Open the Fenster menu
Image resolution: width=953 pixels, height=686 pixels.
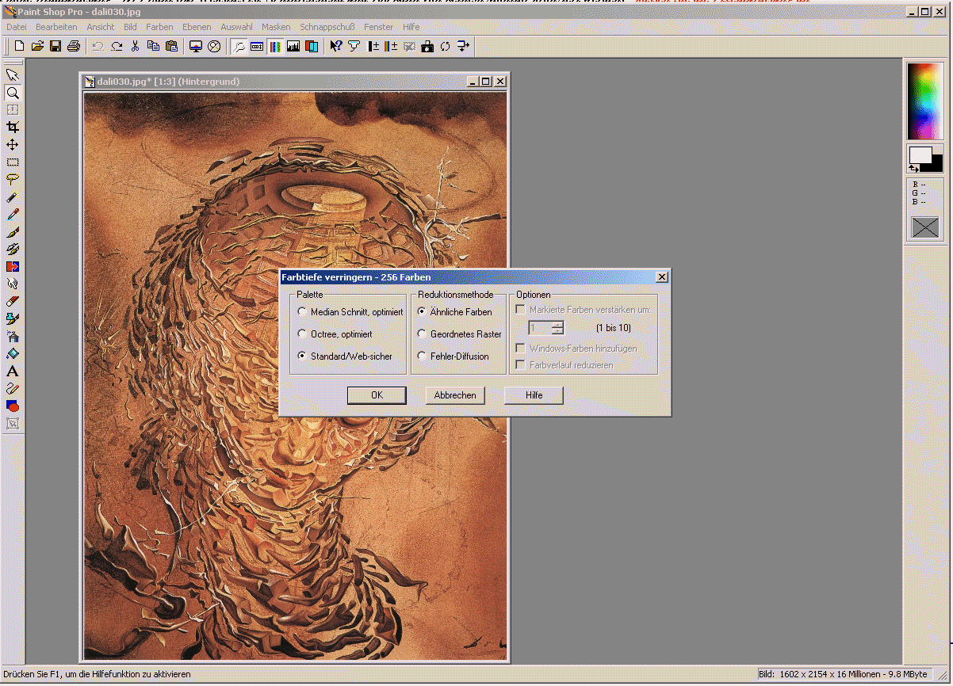379,27
